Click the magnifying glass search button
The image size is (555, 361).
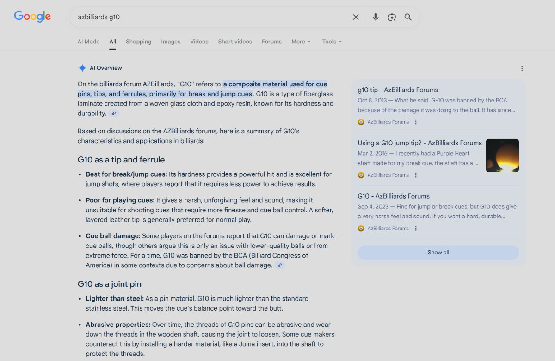point(408,17)
